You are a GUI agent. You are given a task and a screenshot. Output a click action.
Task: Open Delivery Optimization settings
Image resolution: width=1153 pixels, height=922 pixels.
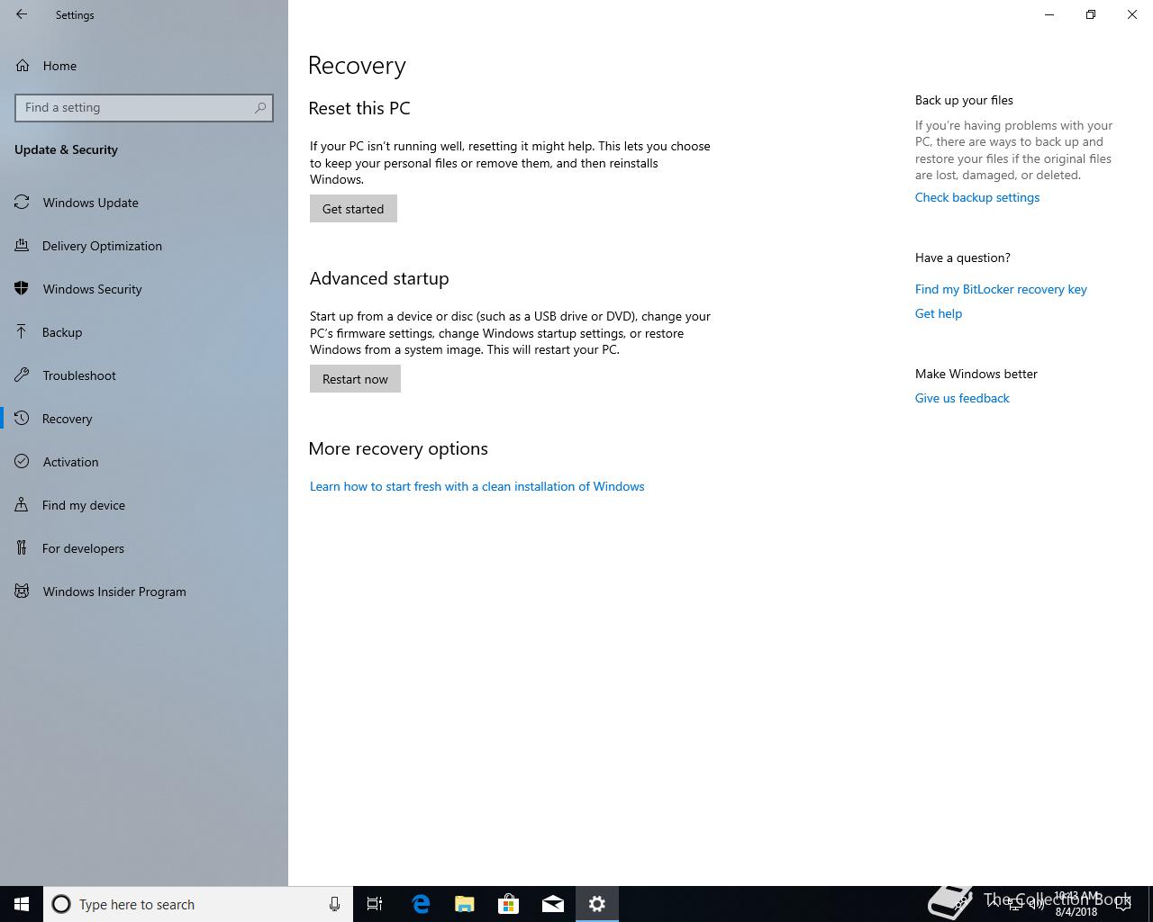[100, 246]
